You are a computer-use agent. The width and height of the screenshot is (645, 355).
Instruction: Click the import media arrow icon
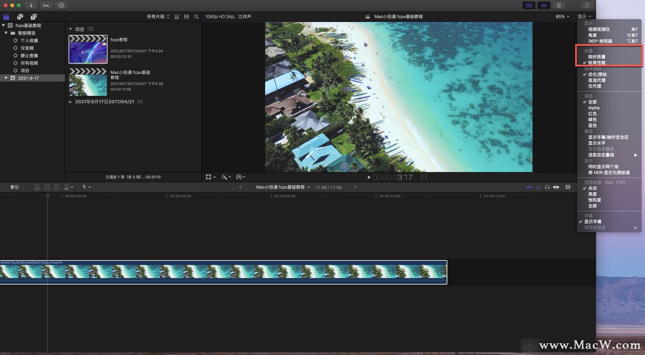pyautogui.click(x=31, y=5)
